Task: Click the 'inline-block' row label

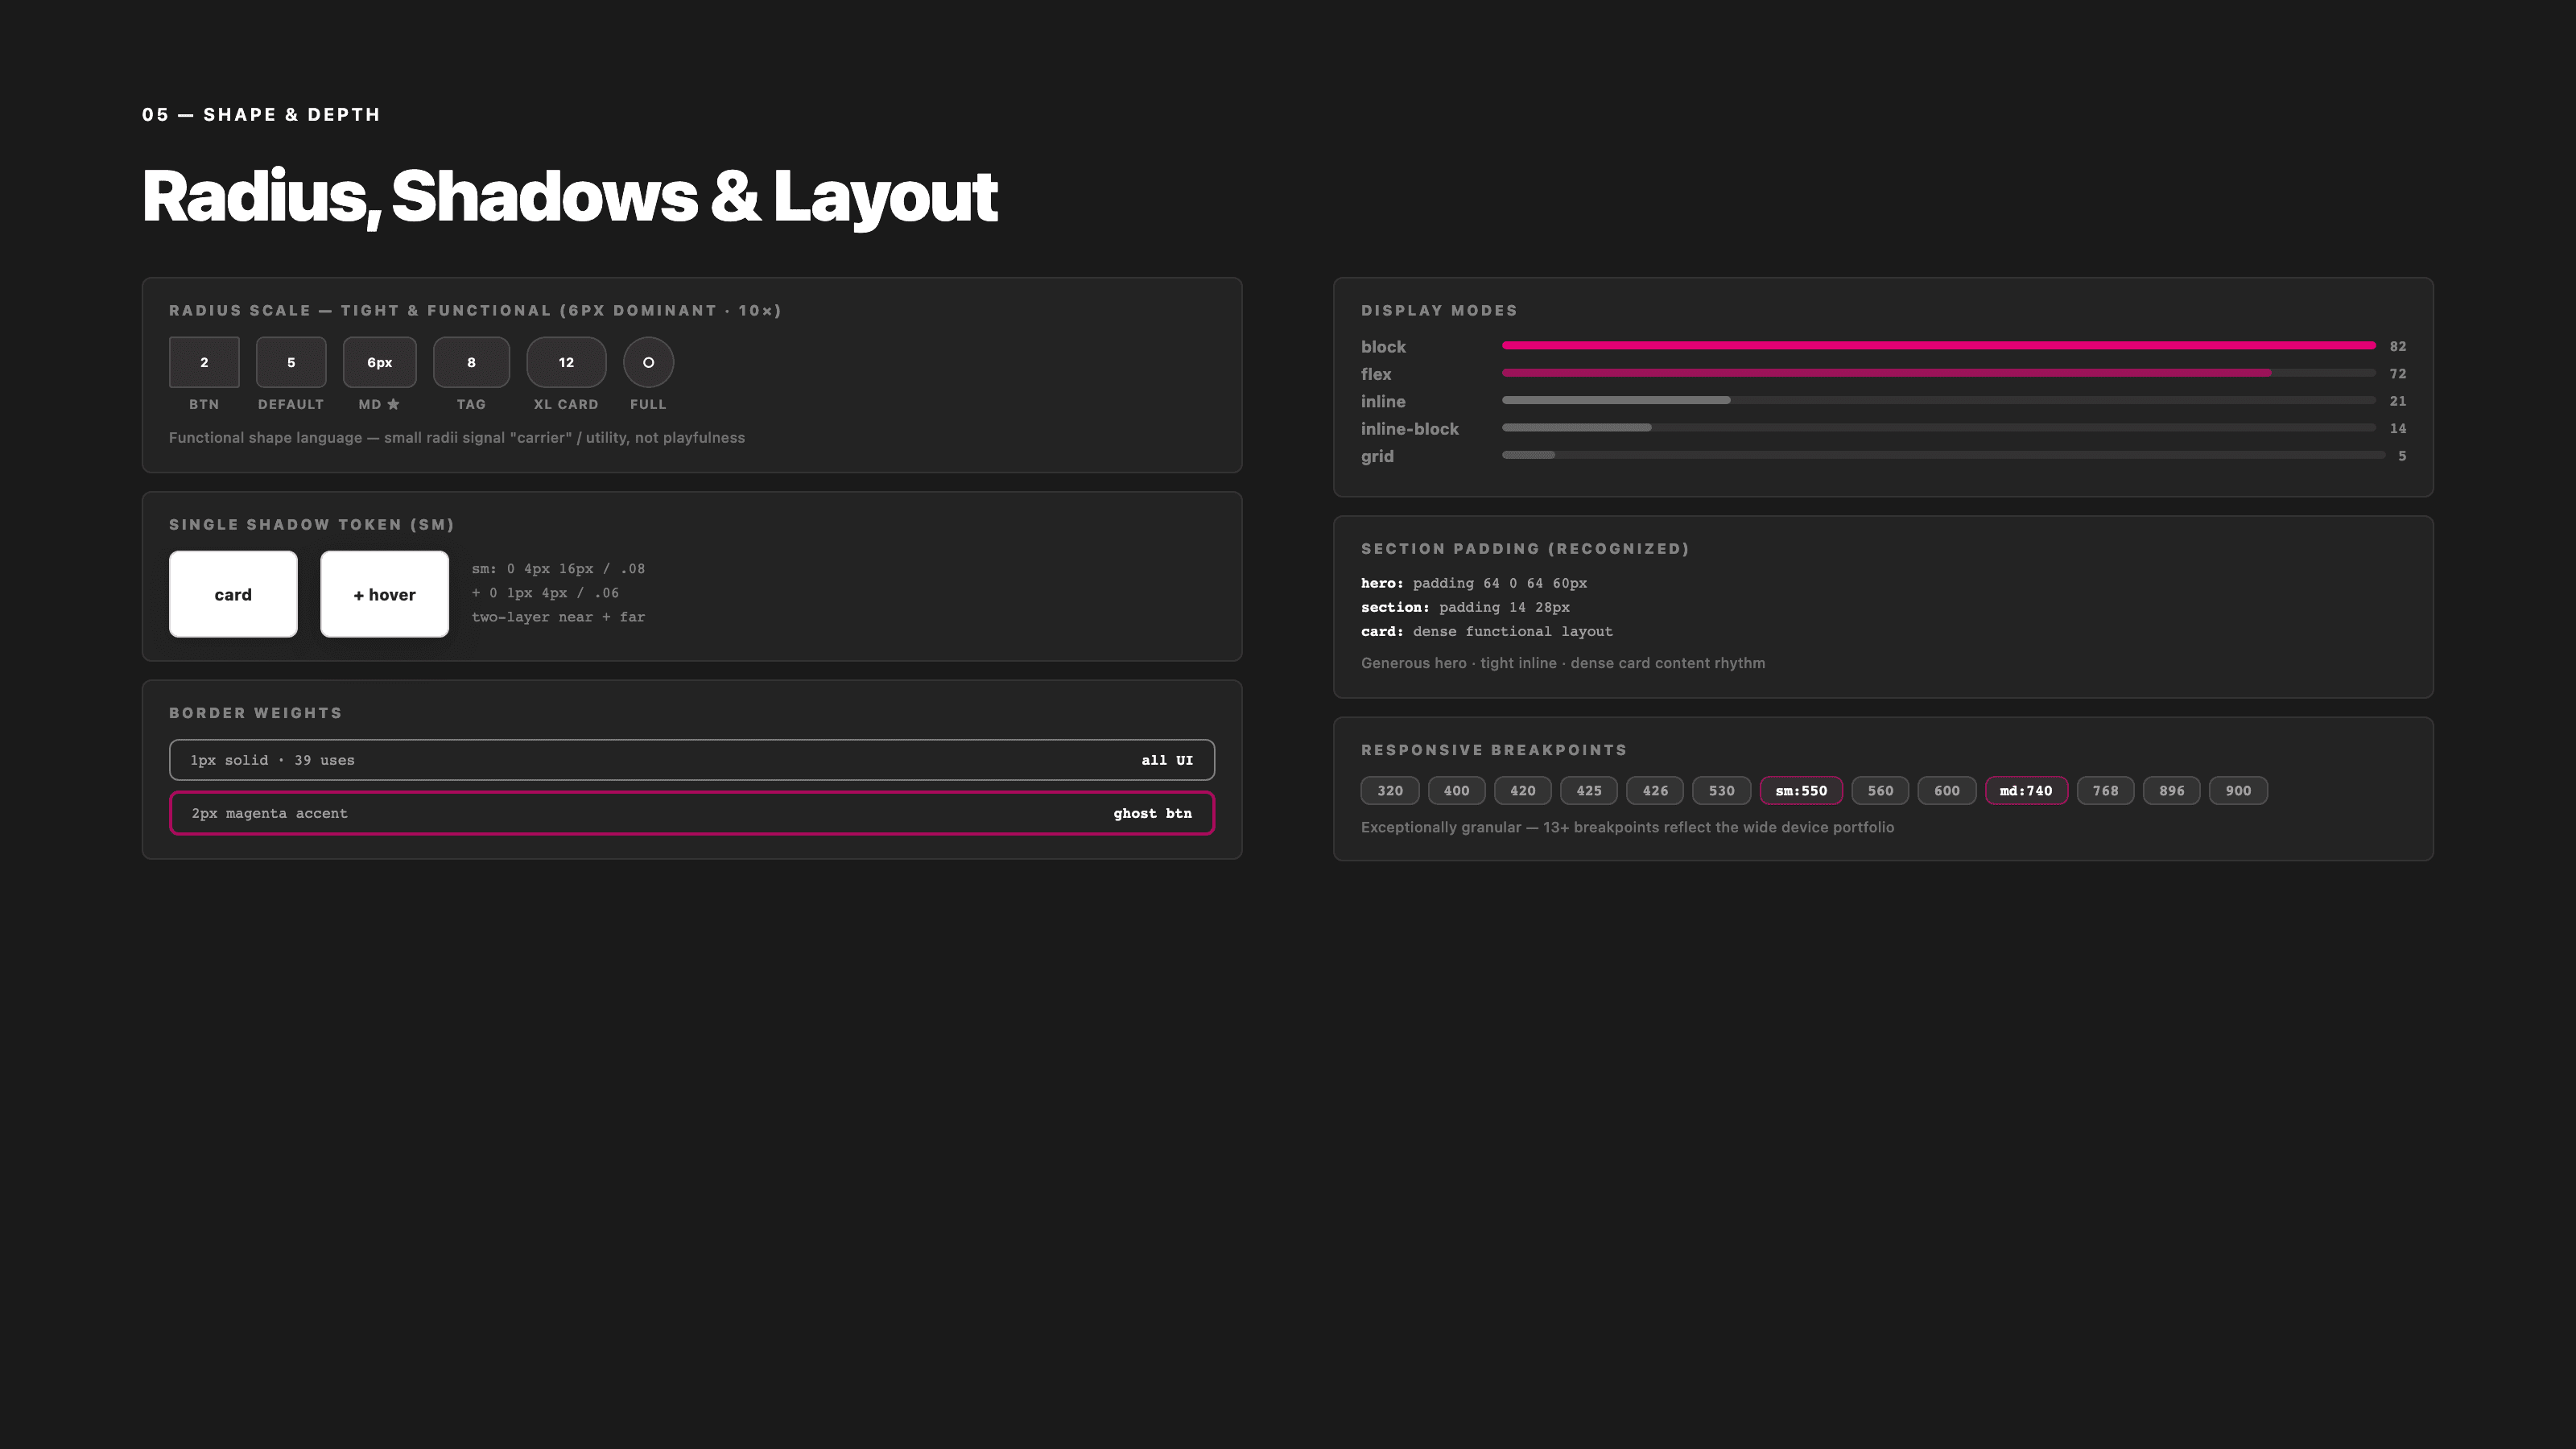Action: pyautogui.click(x=1409, y=429)
